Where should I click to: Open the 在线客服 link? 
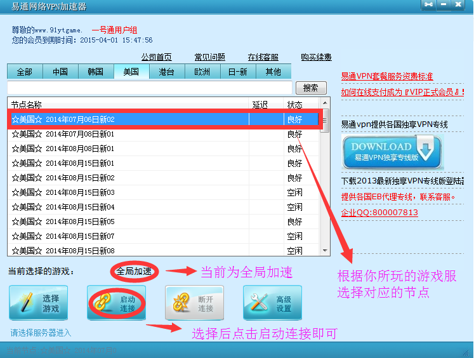(263, 57)
